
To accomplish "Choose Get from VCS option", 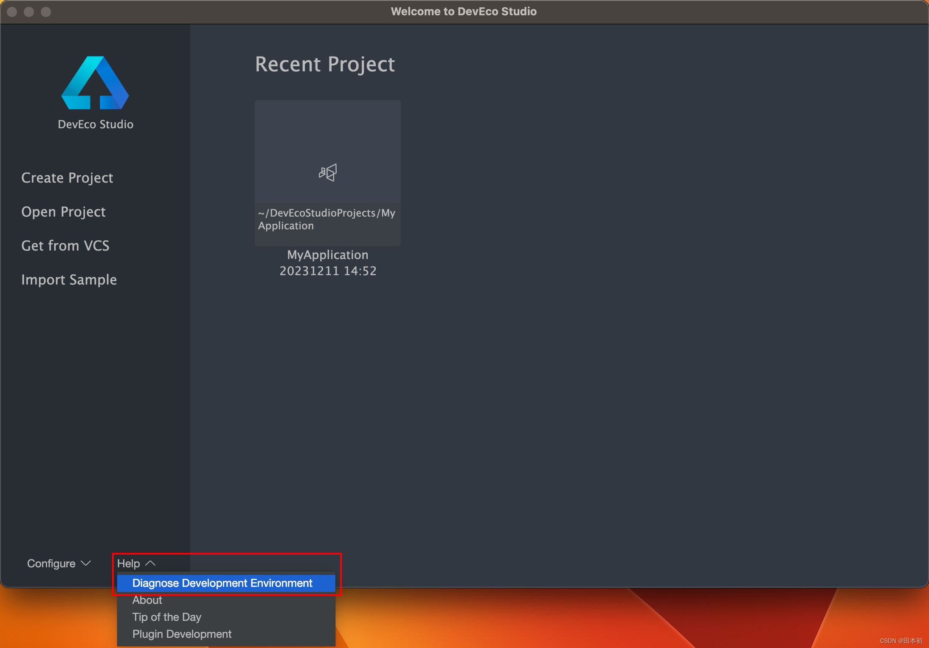I will 65,245.
